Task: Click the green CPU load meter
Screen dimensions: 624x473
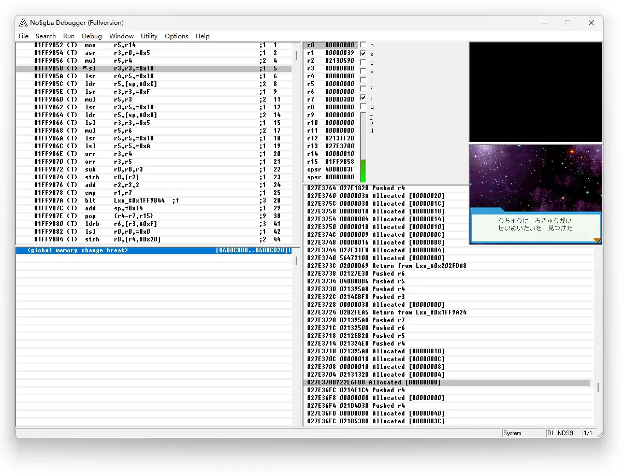Action: tap(363, 170)
